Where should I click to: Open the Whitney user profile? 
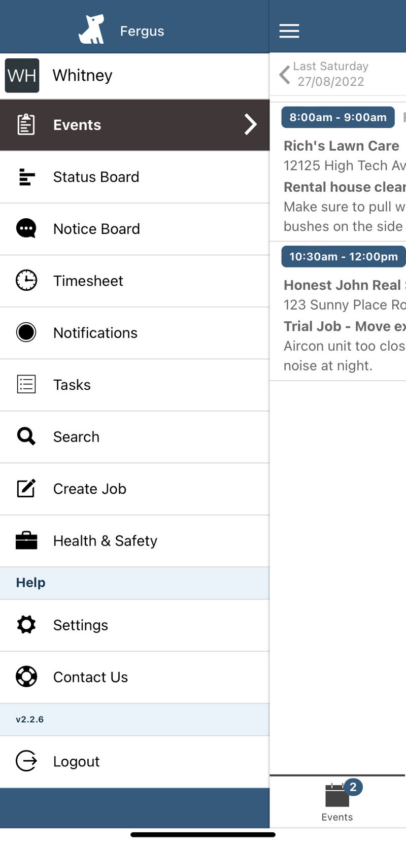tap(134, 76)
